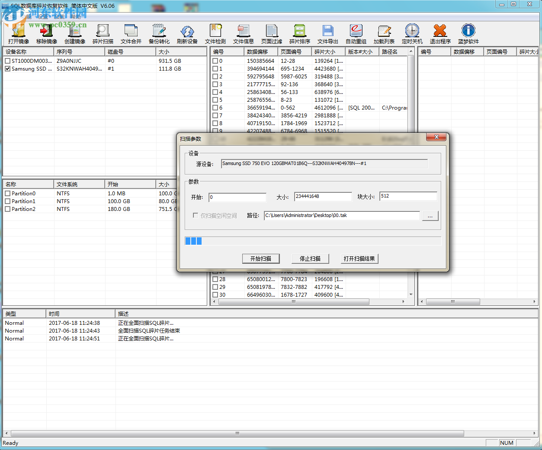Click the scan progress bar in the dialog
Image resolution: width=542 pixels, height=450 pixels.
pyautogui.click(x=313, y=241)
